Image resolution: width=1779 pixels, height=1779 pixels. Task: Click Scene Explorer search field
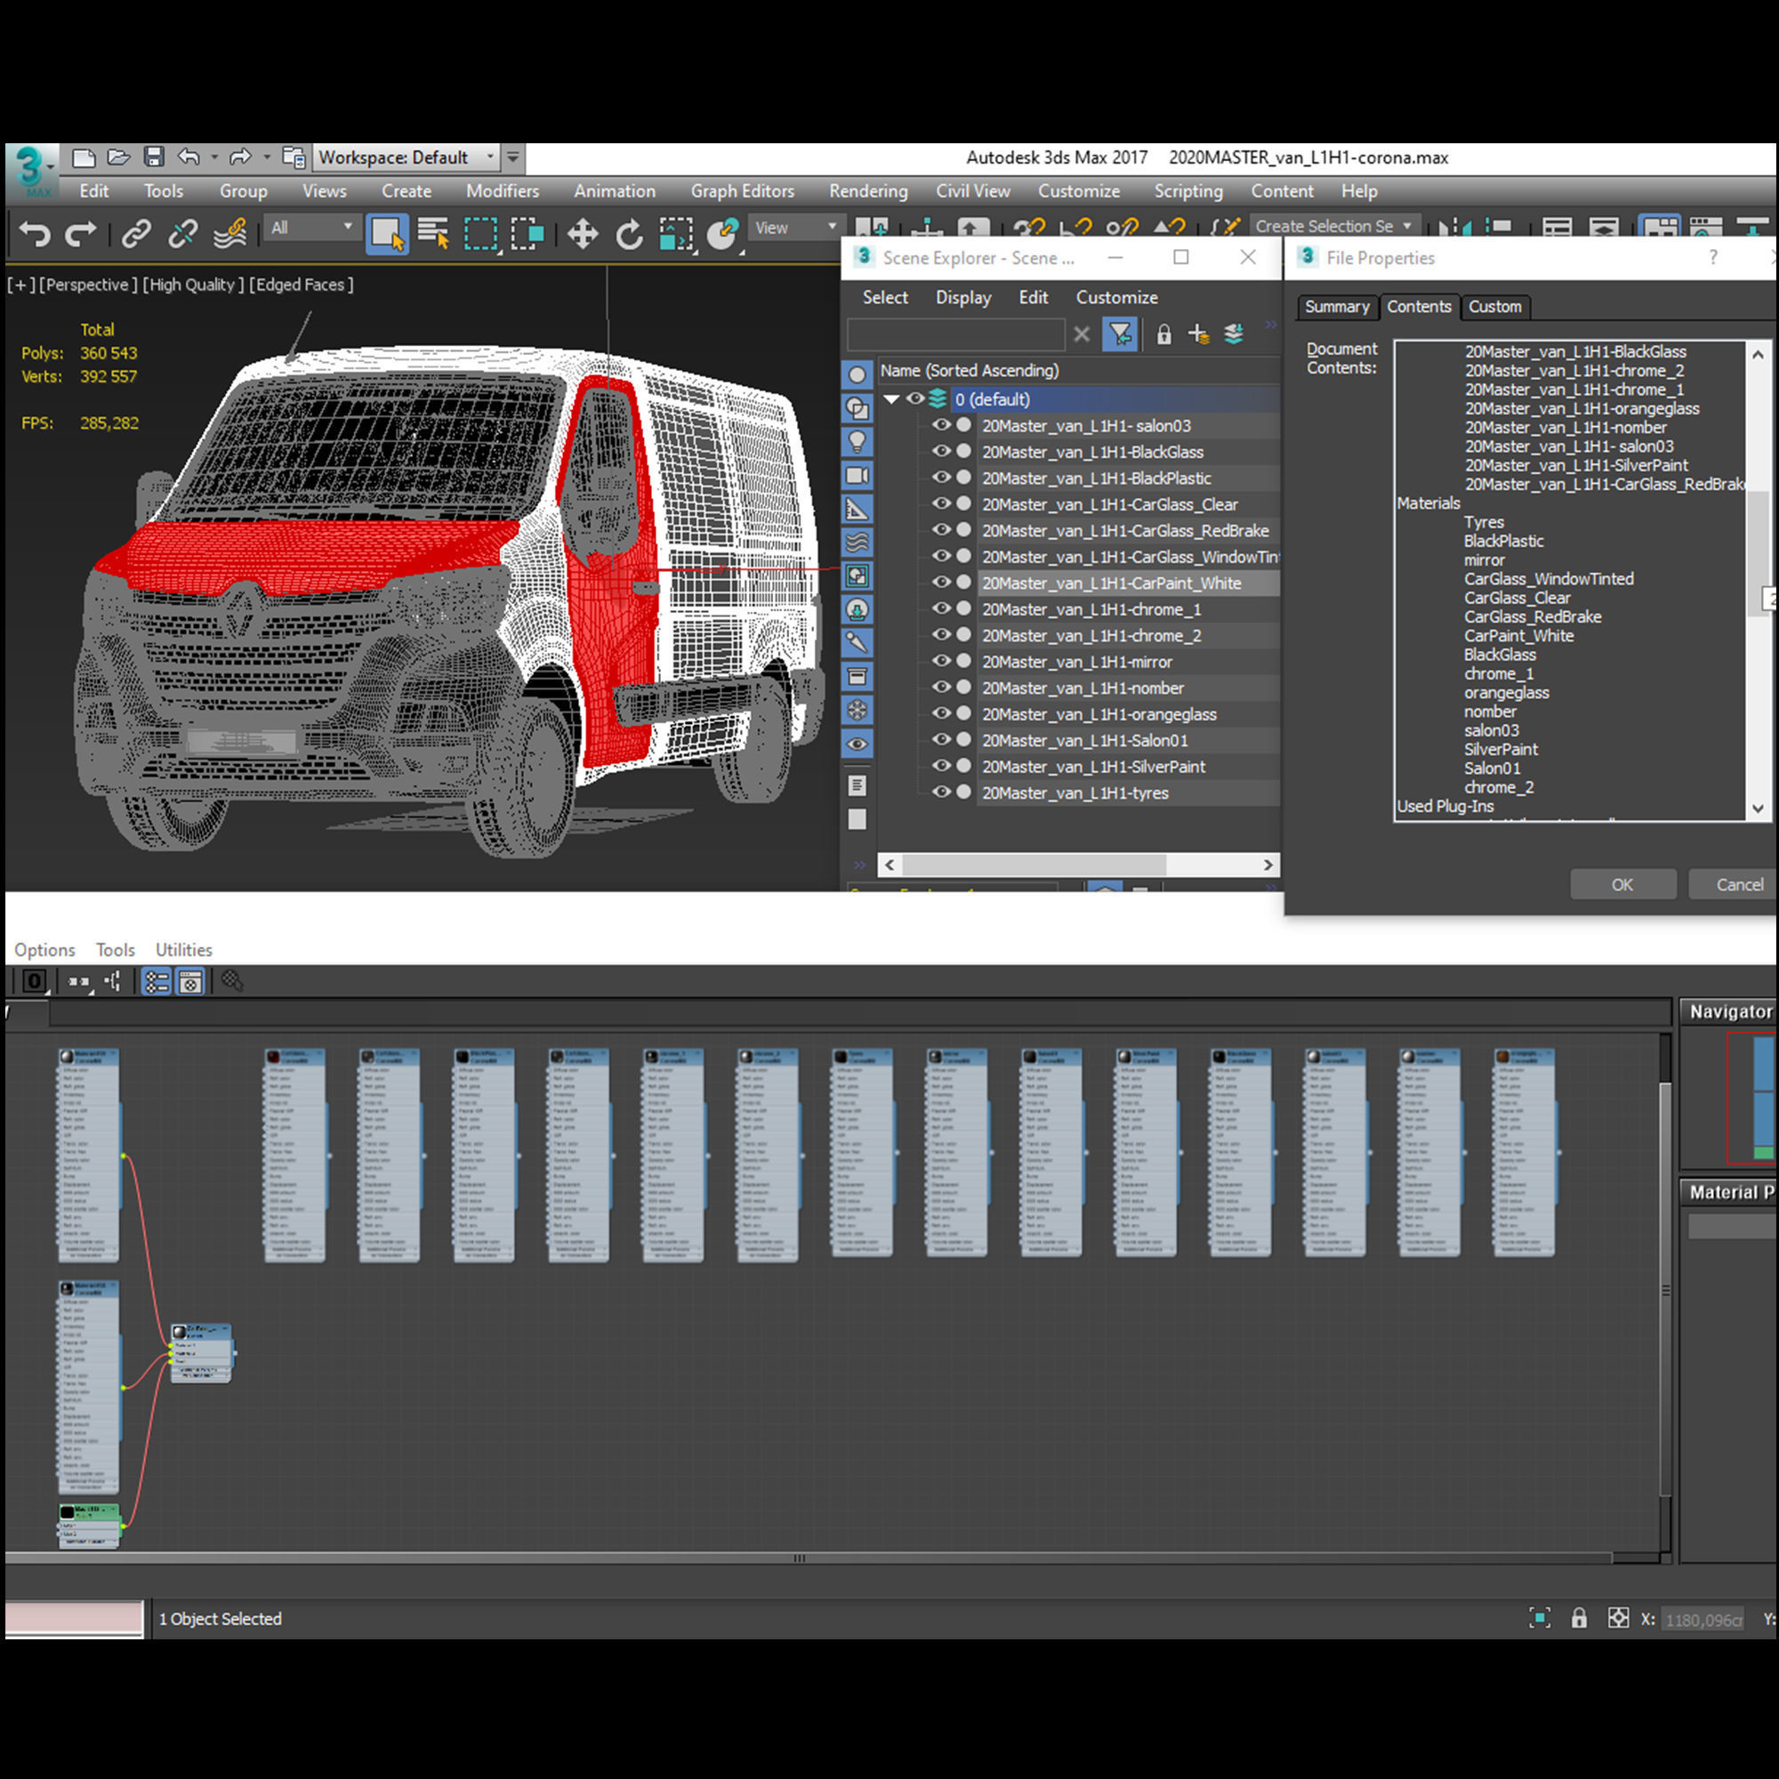click(x=956, y=334)
